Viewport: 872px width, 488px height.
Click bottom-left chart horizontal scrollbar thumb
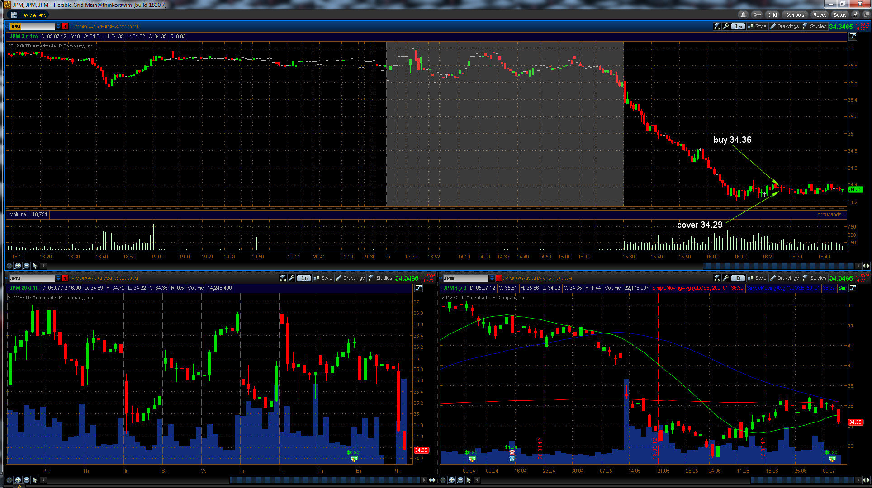coord(325,480)
